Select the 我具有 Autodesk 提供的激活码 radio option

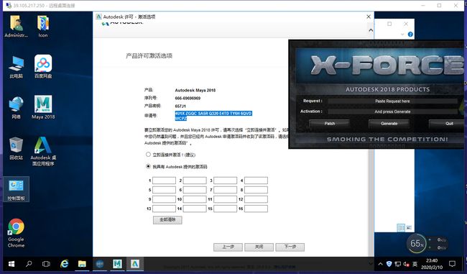[148, 166]
